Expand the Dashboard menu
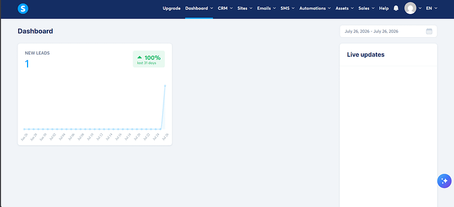The image size is (454, 207). click(x=199, y=8)
